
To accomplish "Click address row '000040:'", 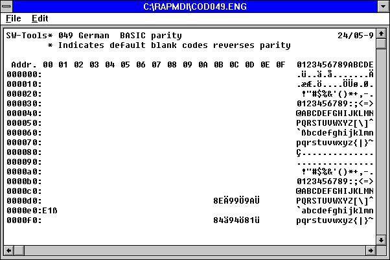I will (x=24, y=113).
